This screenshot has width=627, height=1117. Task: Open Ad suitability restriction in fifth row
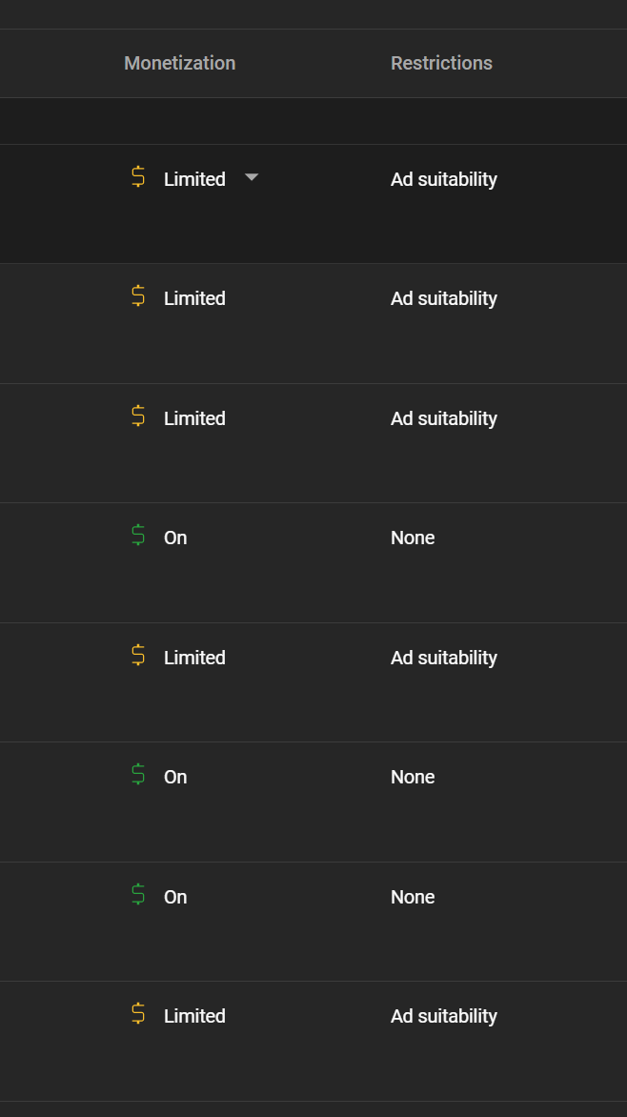[x=444, y=658]
